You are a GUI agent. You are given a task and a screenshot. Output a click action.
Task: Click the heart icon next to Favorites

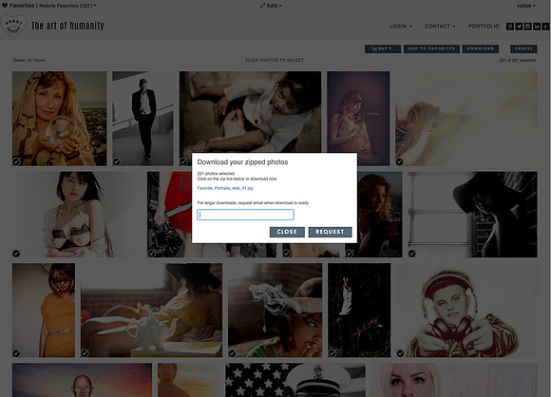(x=5, y=6)
